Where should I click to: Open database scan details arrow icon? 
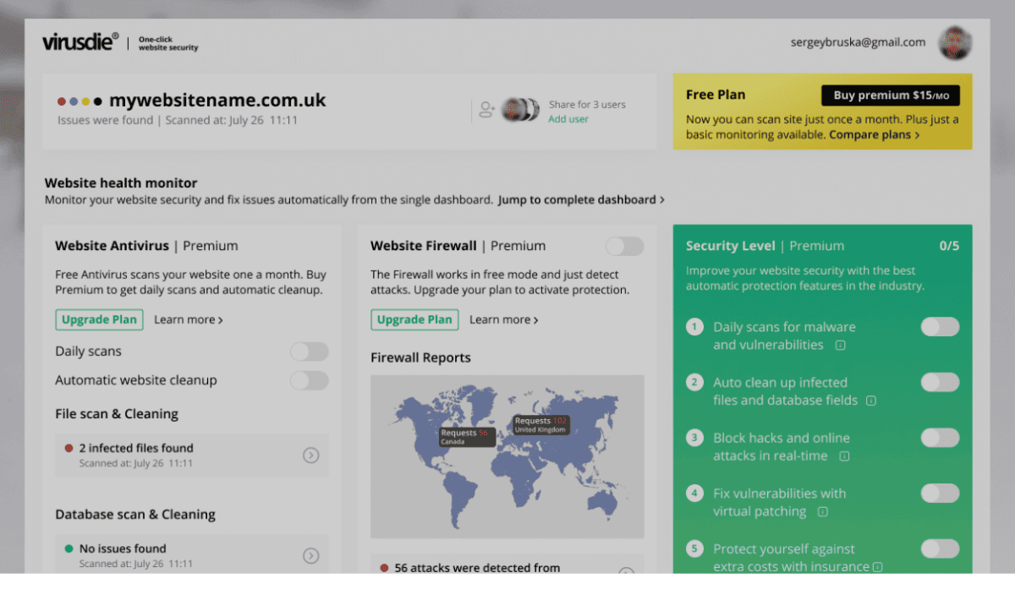[310, 555]
